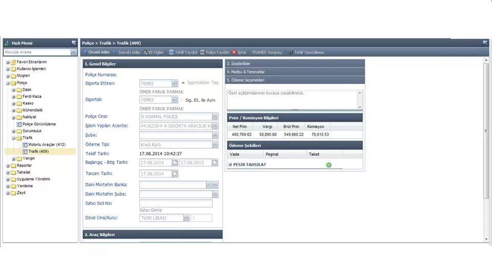Image resolution: width=492 pixels, height=276 pixels.
Task: Expand the Kasko folder
Action: (x=13, y=103)
